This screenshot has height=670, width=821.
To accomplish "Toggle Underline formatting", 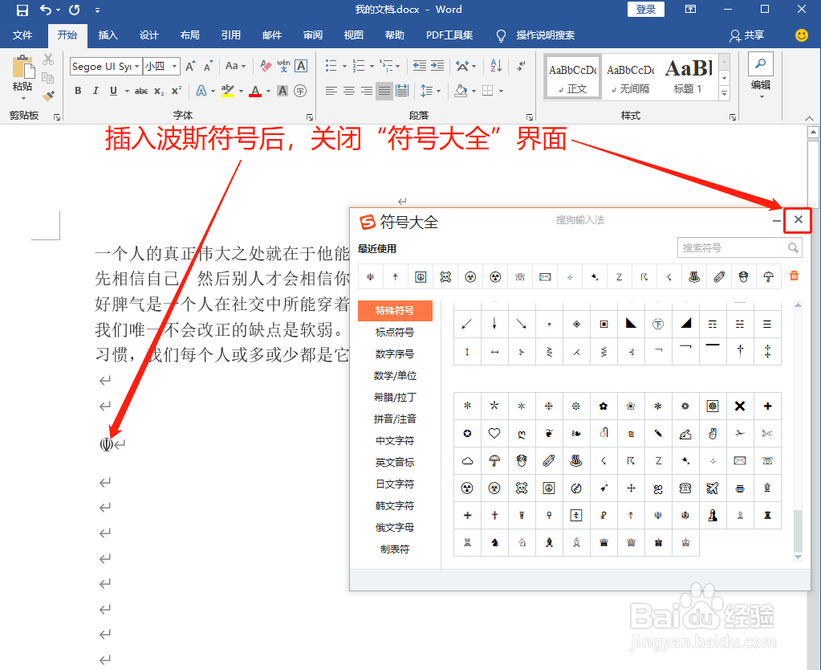I will [x=113, y=91].
